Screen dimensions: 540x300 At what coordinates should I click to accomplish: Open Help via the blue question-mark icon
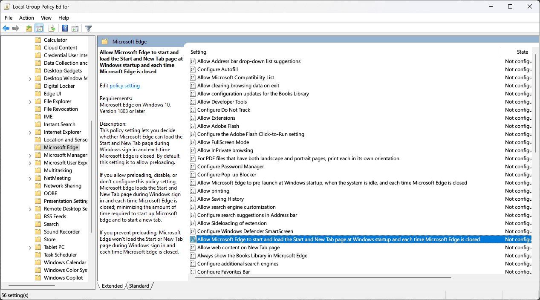point(65,29)
